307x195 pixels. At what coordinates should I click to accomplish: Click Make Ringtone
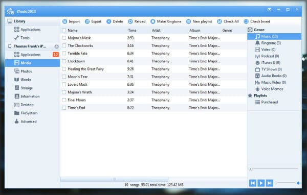pos(166,21)
